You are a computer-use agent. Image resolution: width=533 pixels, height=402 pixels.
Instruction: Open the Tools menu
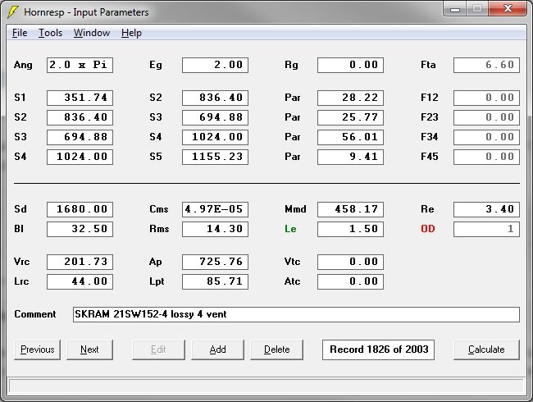50,33
